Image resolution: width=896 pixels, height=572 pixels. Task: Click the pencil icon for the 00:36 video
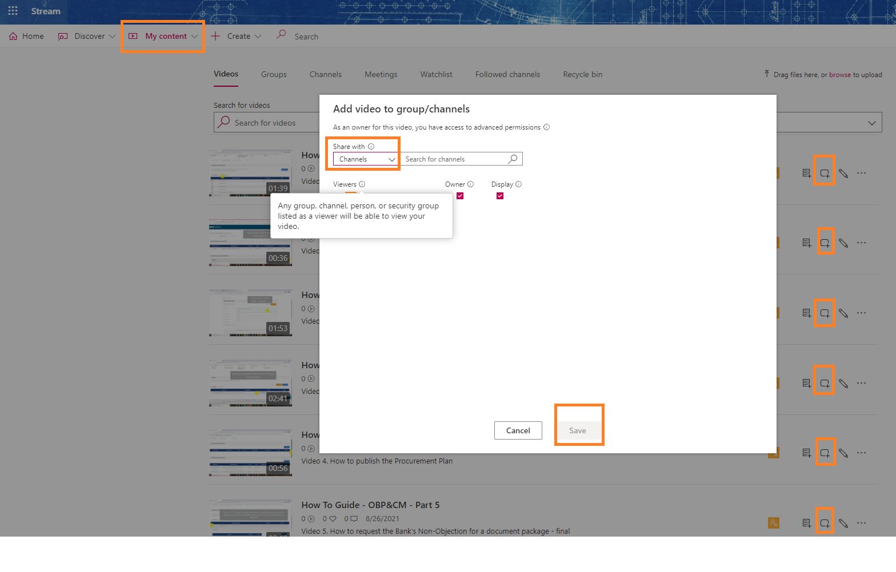tap(843, 243)
